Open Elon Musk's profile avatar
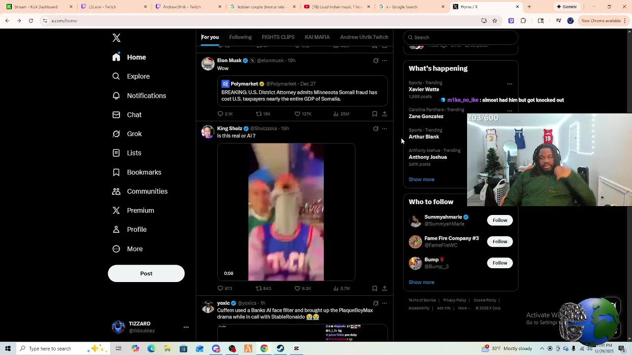Image resolution: width=632 pixels, height=355 pixels. [208, 64]
